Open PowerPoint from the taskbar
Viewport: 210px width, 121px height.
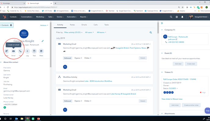coord(38,119)
